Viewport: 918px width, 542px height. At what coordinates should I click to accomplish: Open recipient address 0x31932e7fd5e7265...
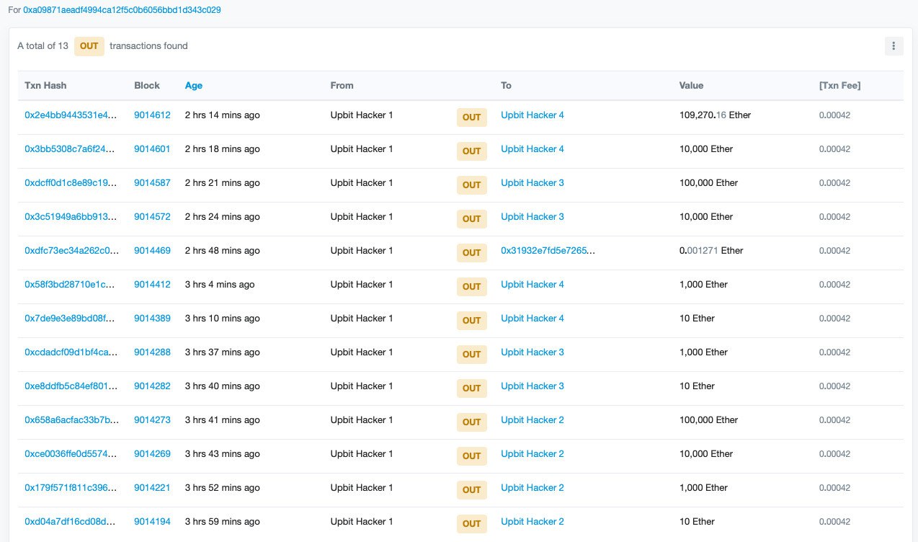(x=548, y=250)
